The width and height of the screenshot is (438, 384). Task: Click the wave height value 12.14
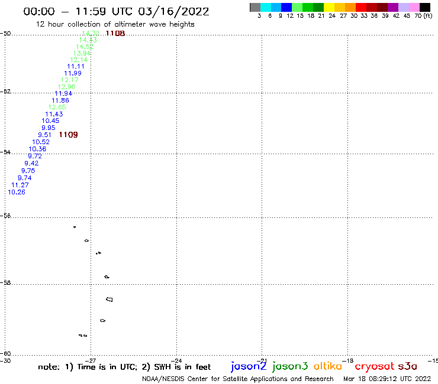tap(79, 60)
